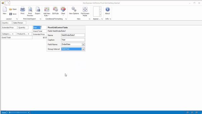Viewport: 202px width, 114px height.
Task: Click the PivotGridControl Tasks title
Action: (x=58, y=28)
